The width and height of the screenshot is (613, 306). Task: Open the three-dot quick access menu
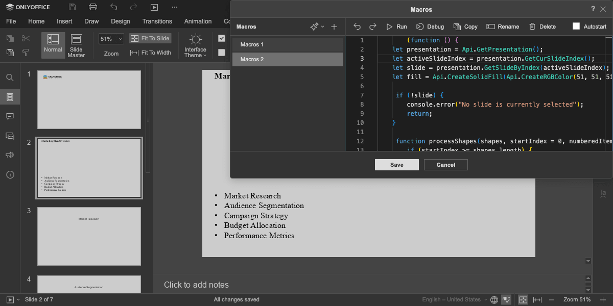pyautogui.click(x=175, y=7)
